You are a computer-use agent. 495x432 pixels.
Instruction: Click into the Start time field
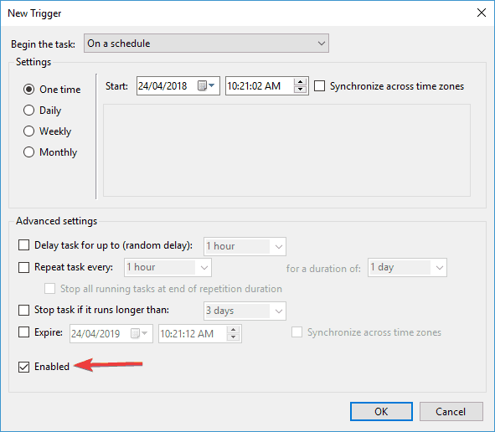tap(260, 86)
